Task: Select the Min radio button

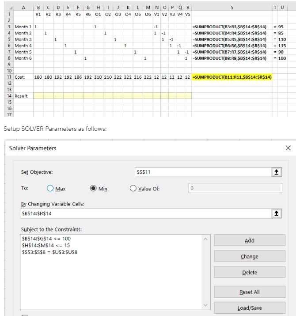Action: tap(93, 188)
